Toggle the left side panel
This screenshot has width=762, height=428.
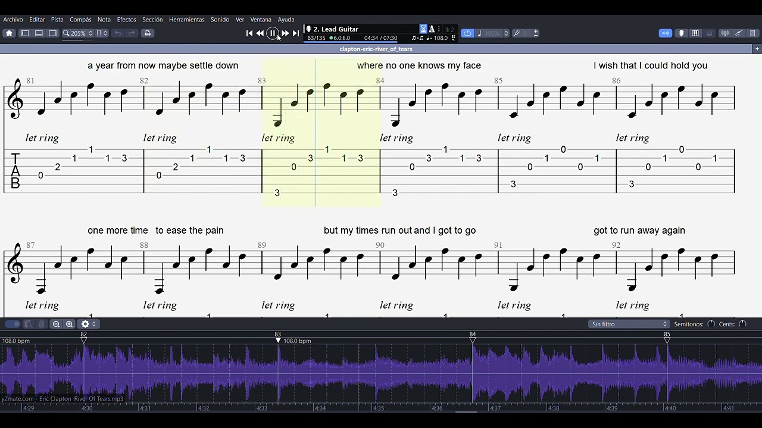click(25, 33)
